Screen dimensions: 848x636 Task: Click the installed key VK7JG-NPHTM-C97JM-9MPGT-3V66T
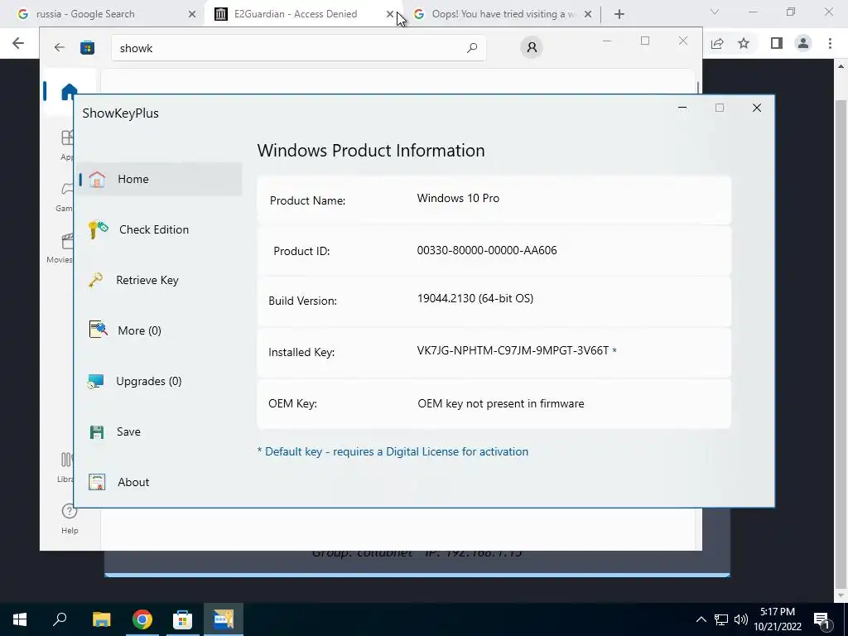click(x=513, y=350)
